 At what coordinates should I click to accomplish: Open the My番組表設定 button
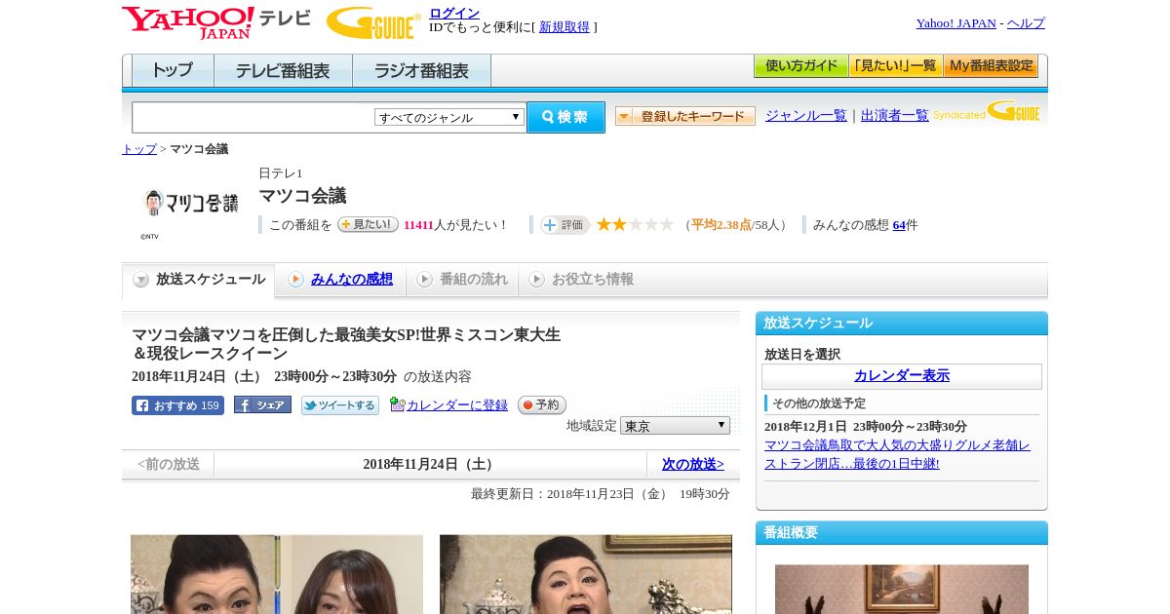(991, 66)
